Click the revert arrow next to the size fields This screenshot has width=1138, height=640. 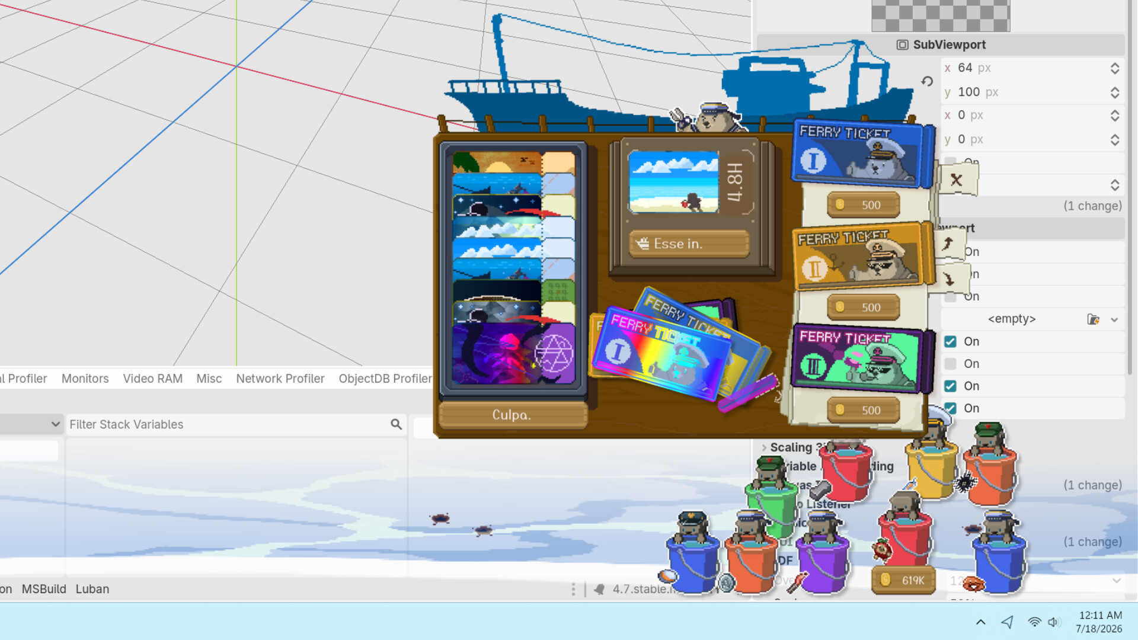(x=927, y=81)
